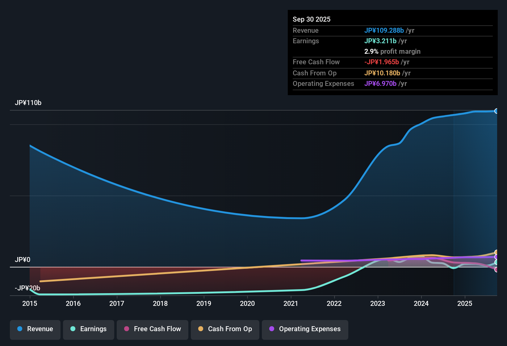The image size is (507, 346).
Task: Click the Sep 30 2025 tooltip header
Action: point(312,19)
